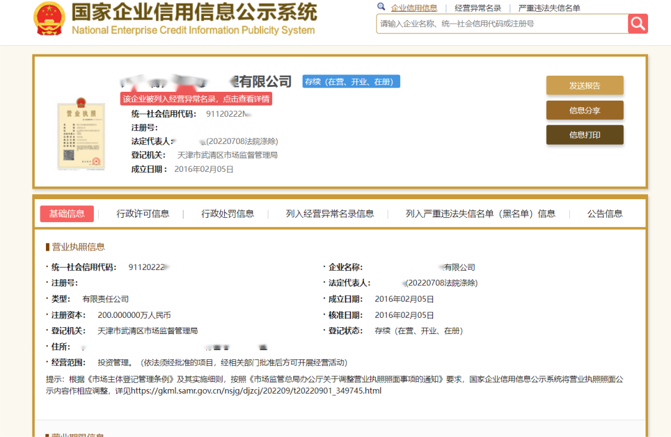Click the national emblem logo
This screenshot has height=437, width=671.
(50, 19)
